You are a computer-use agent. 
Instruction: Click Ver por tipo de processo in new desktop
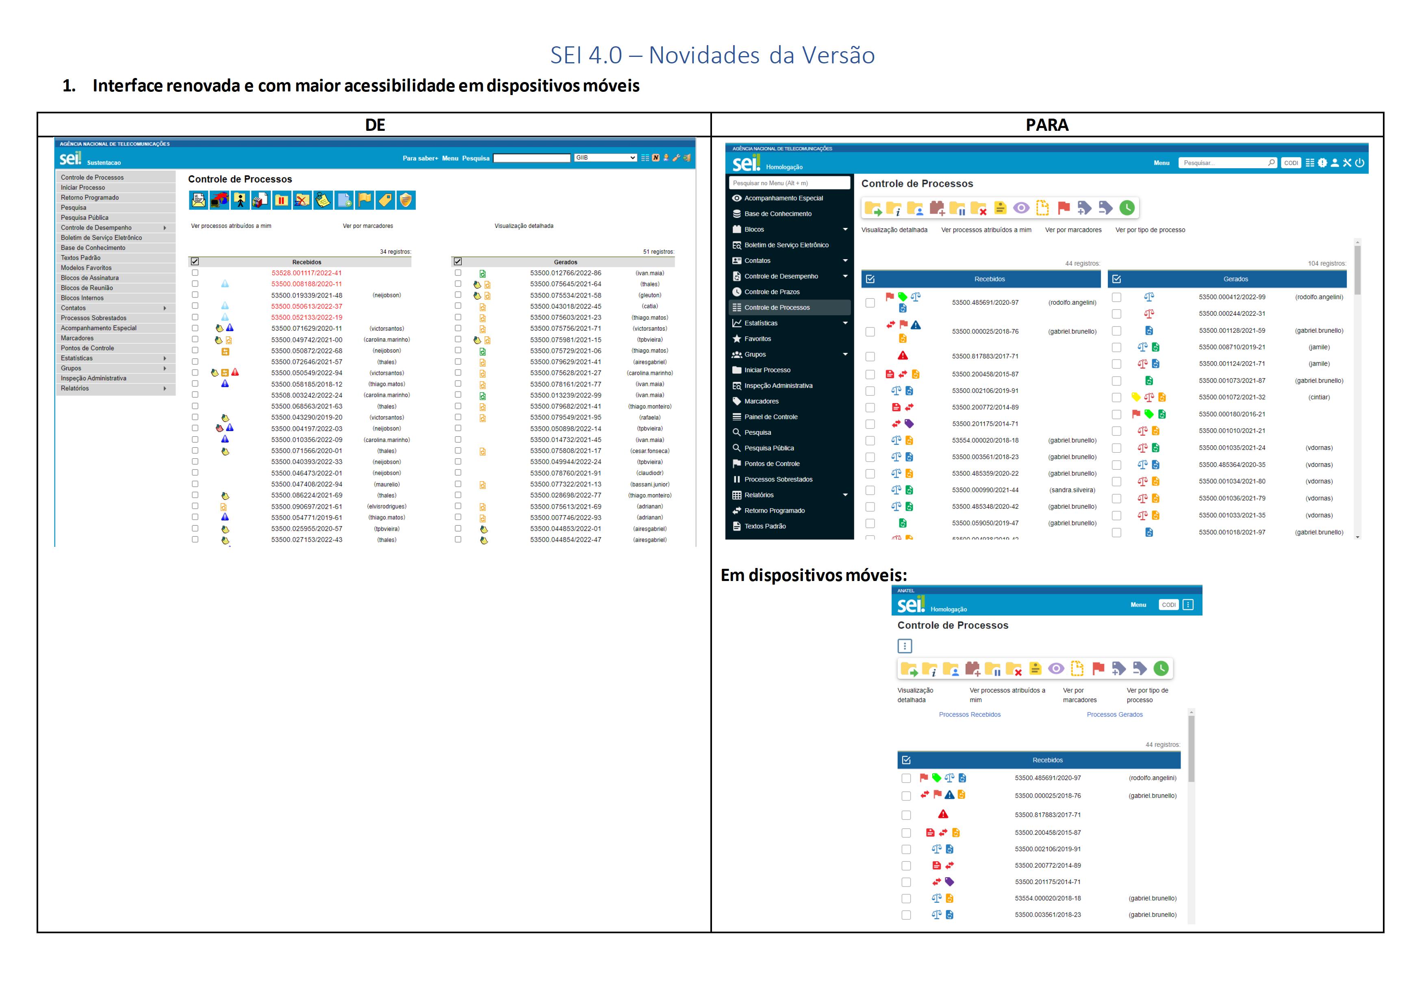point(1150,230)
